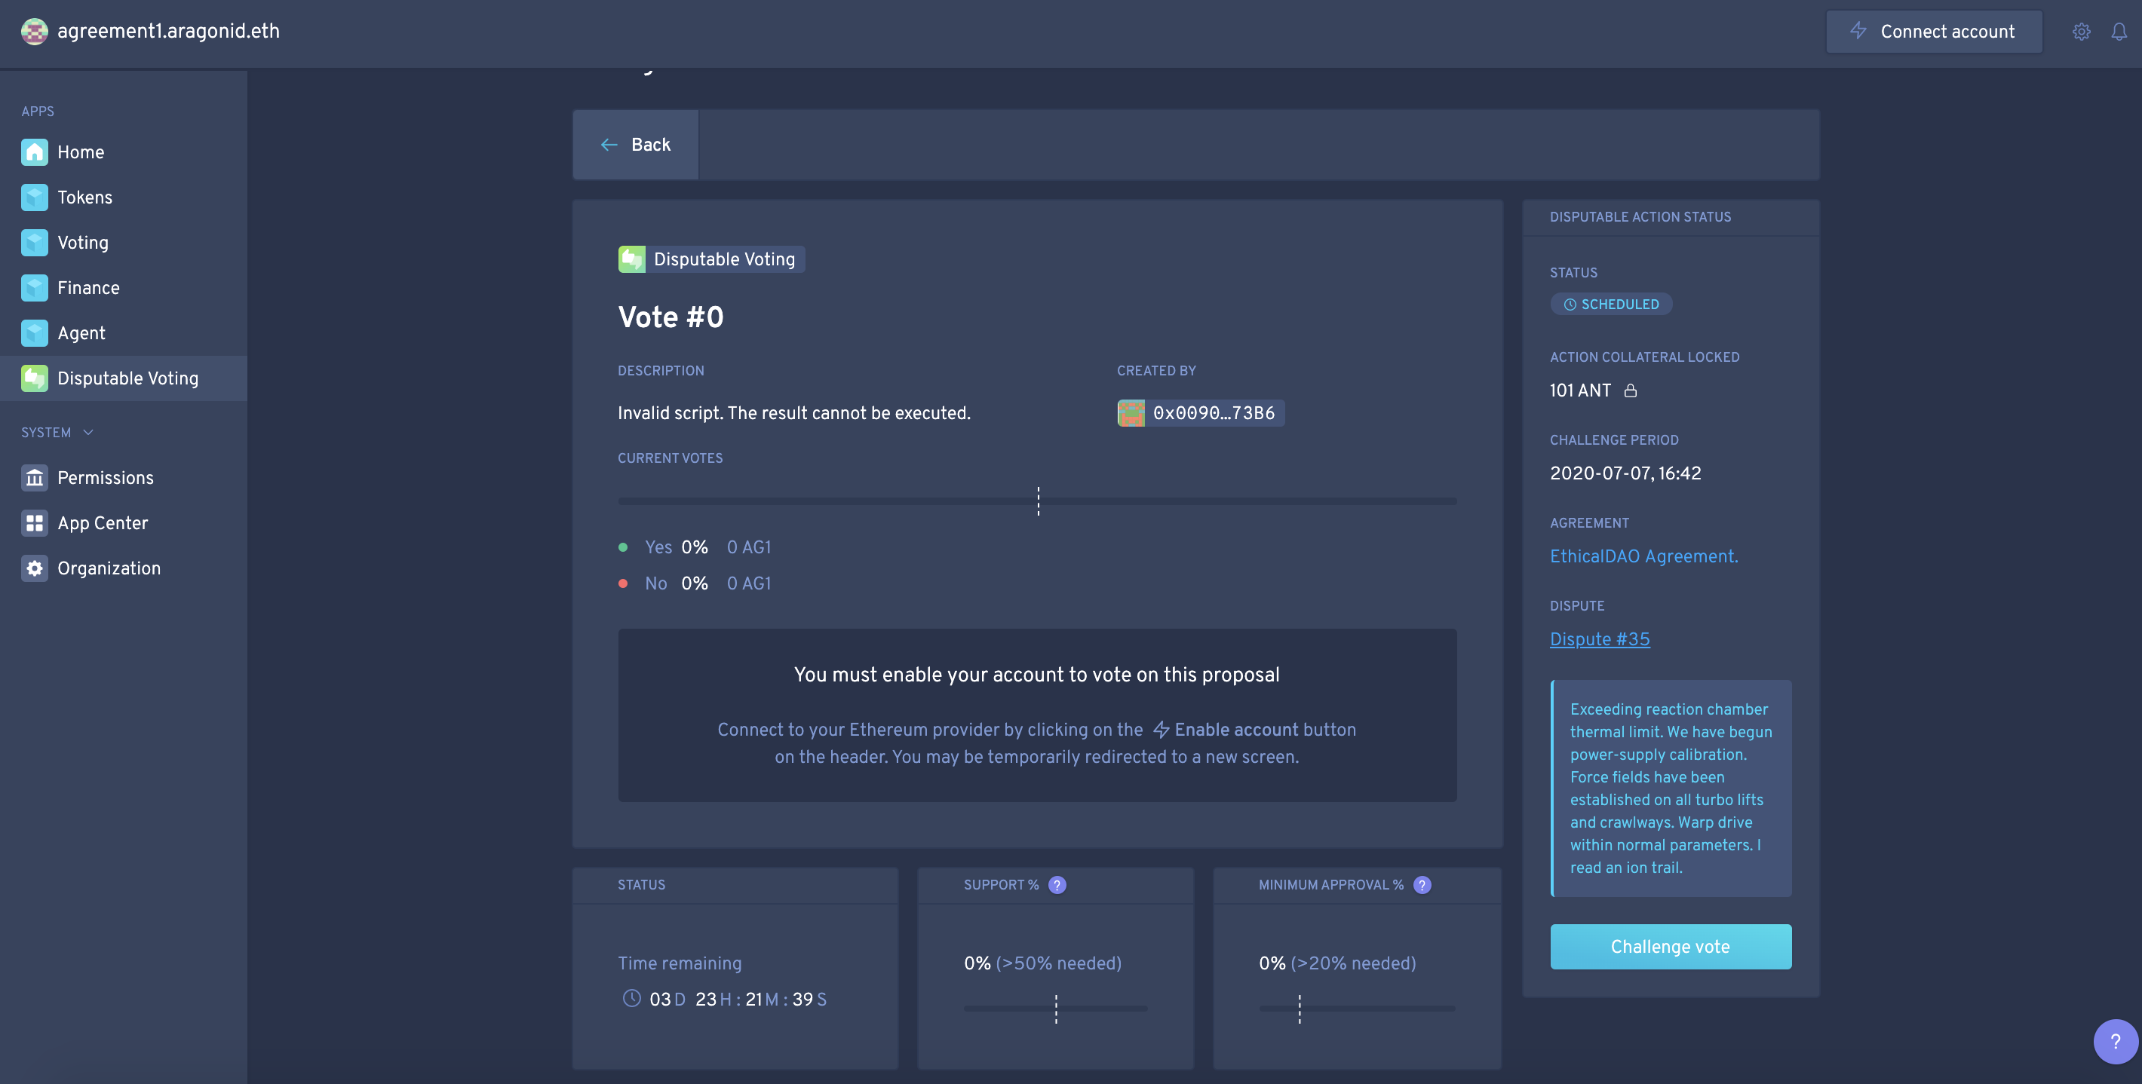
Task: Click the Support % help question icon
Action: (1057, 884)
